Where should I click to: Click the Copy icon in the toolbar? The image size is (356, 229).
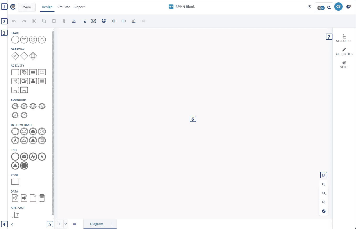pyautogui.click(x=44, y=21)
